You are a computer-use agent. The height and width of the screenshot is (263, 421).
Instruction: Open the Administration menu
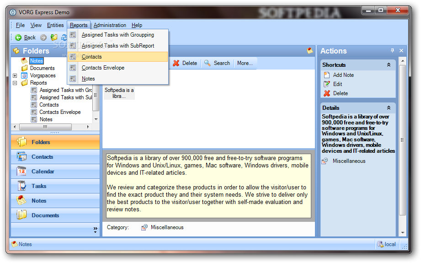click(x=110, y=25)
